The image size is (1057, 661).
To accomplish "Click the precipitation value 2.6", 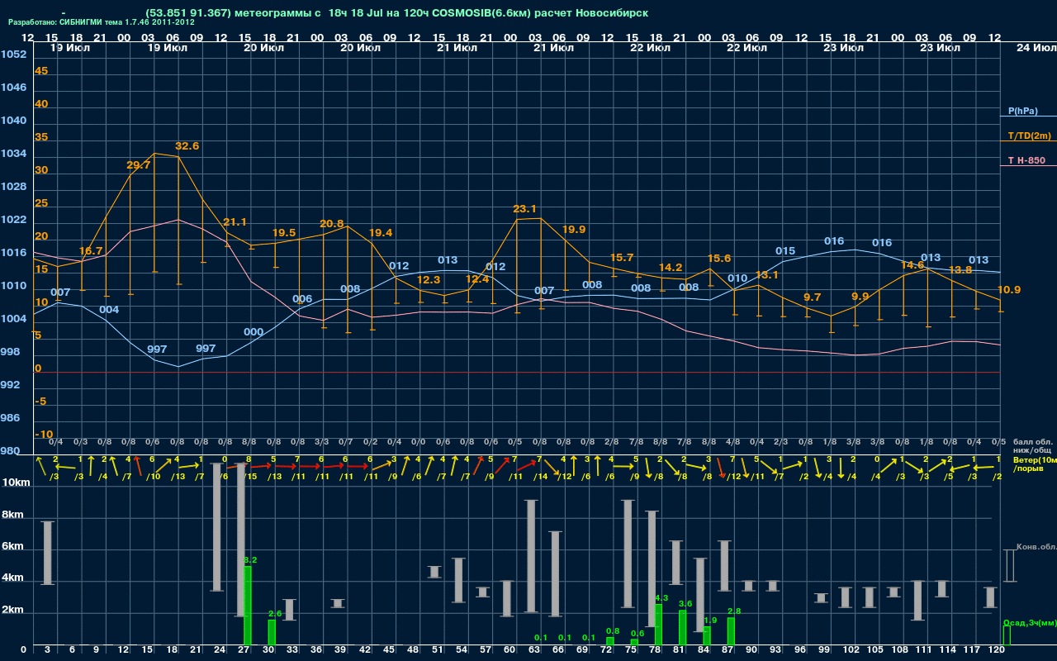I will pos(275,614).
